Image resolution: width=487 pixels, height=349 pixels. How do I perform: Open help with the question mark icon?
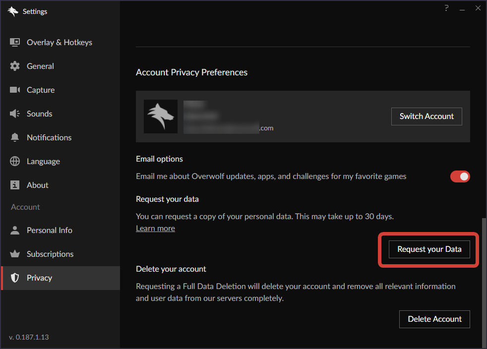[446, 8]
